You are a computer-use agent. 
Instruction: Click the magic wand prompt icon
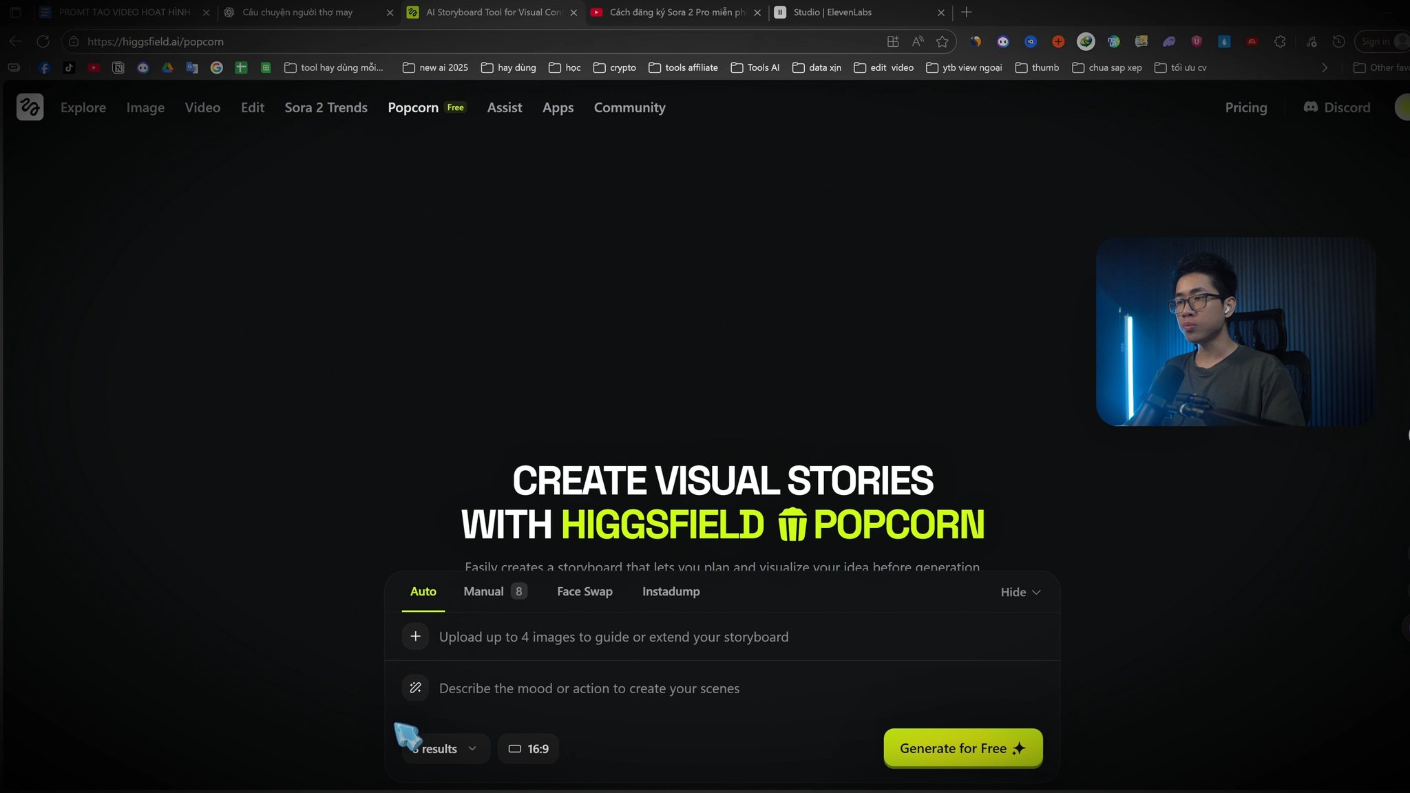(x=415, y=688)
